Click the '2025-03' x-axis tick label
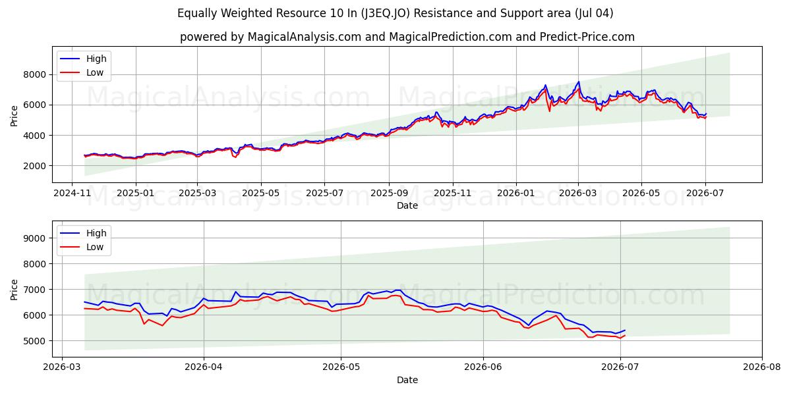Image resolution: width=791 pixels, height=395 pixels. click(x=196, y=193)
